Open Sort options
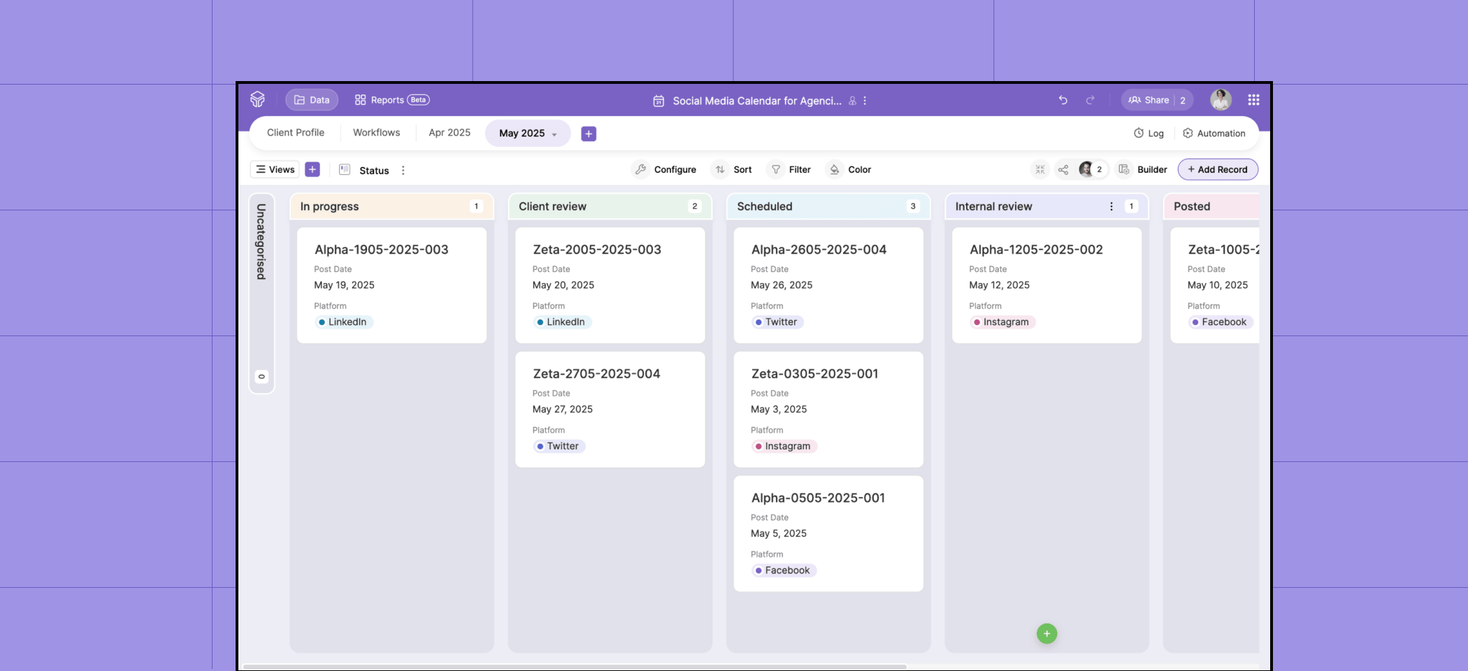 (x=732, y=169)
